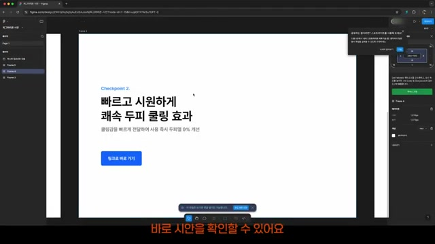Select the Page 1 row
This screenshot has width=435, height=244.
[x=22, y=43]
